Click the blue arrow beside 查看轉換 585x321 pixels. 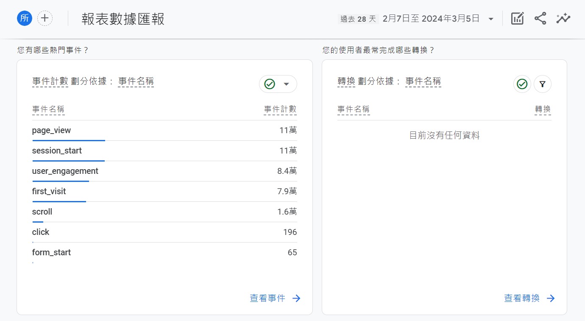click(x=551, y=298)
